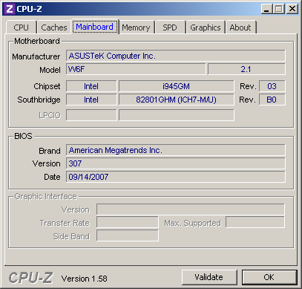The width and height of the screenshot is (302, 289).
Task: Open the Memory tab
Action: [136, 27]
